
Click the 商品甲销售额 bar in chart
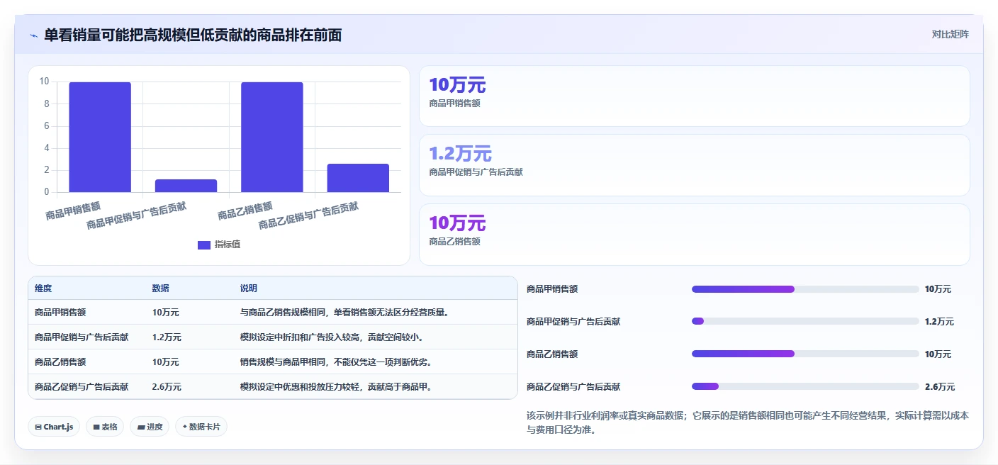(100, 137)
